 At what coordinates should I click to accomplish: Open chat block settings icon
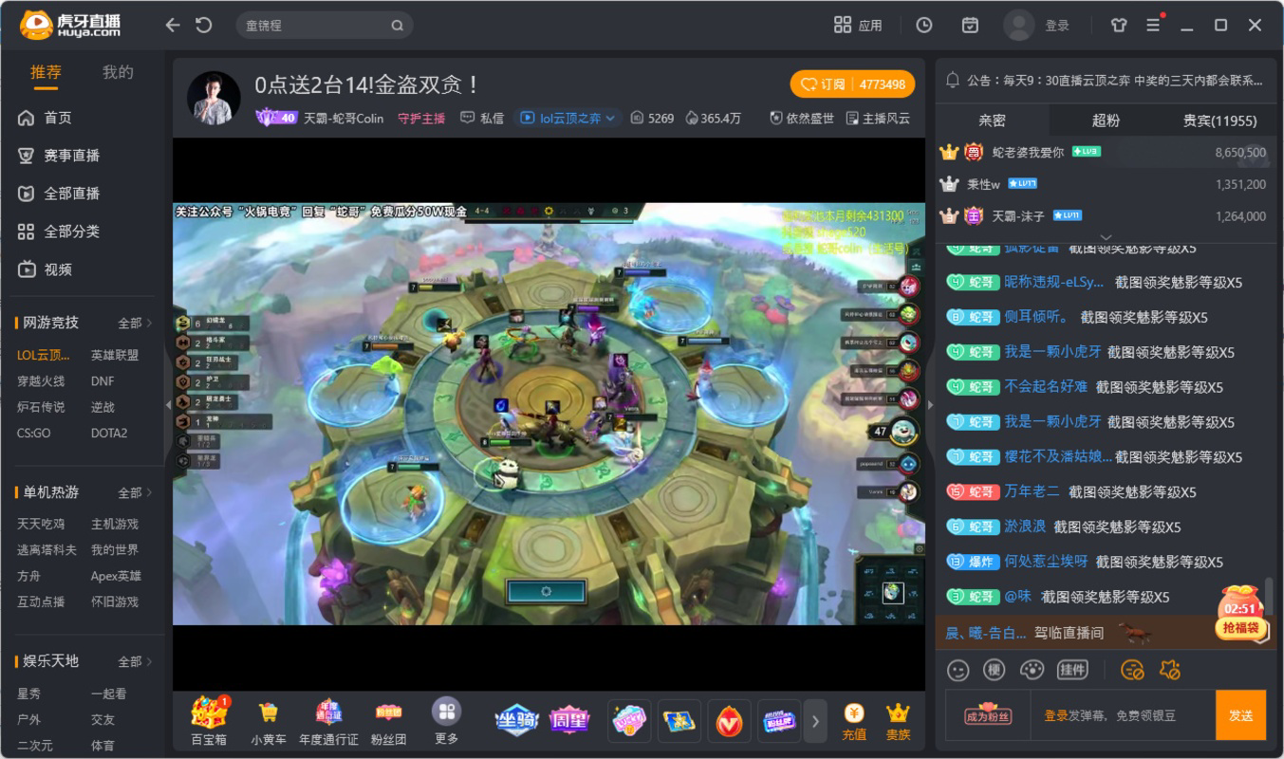click(x=1132, y=670)
